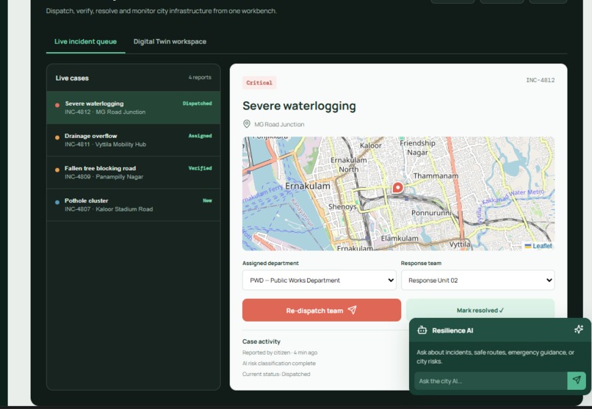Click the Mark resolved button
This screenshot has height=409, width=592.
click(x=480, y=310)
